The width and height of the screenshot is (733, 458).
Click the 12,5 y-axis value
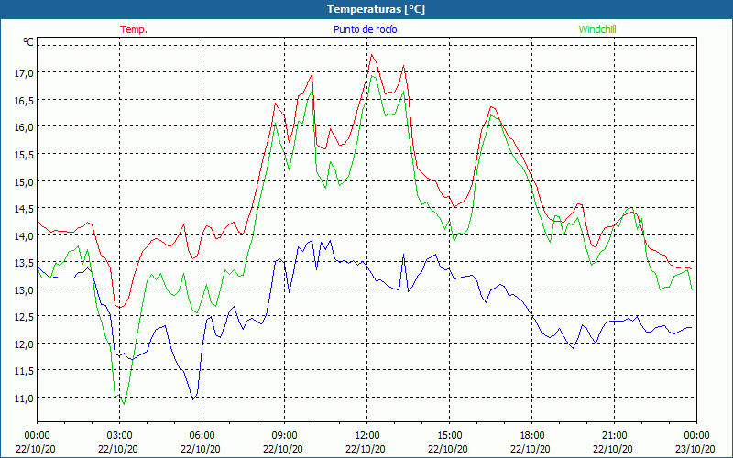tap(25, 317)
